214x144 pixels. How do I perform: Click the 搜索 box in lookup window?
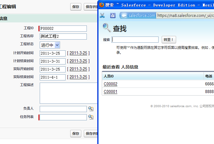click(135, 40)
